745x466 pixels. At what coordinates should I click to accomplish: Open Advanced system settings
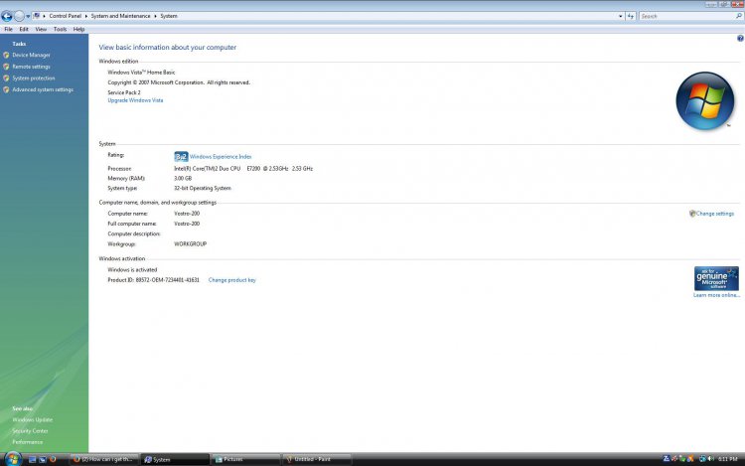(x=43, y=89)
